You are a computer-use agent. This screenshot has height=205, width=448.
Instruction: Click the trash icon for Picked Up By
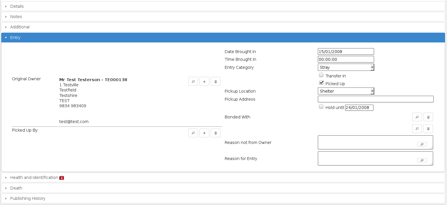click(x=216, y=133)
